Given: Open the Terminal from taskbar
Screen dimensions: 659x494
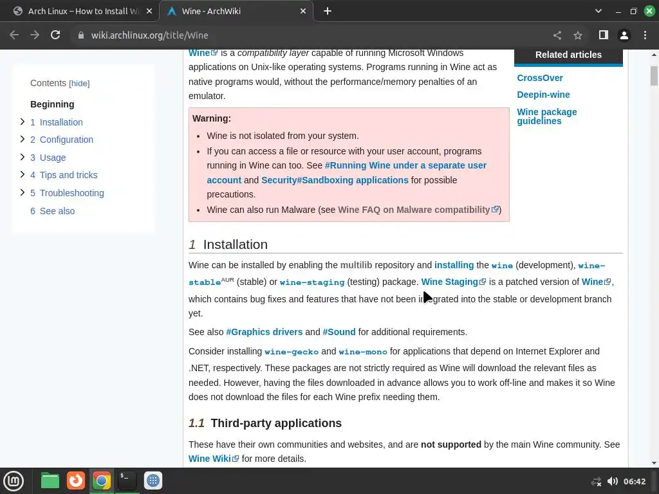Looking at the screenshot, I should click(127, 481).
